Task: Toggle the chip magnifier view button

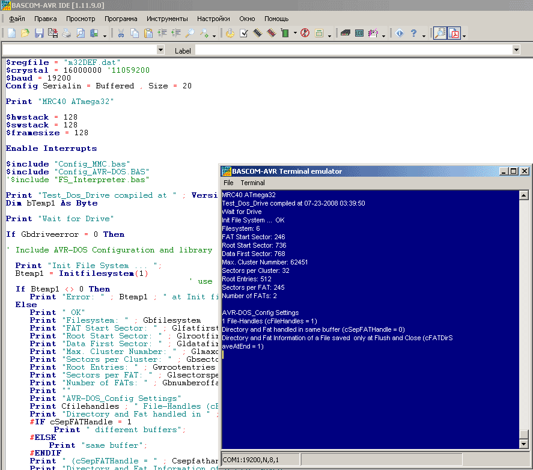Action: click(x=439, y=33)
